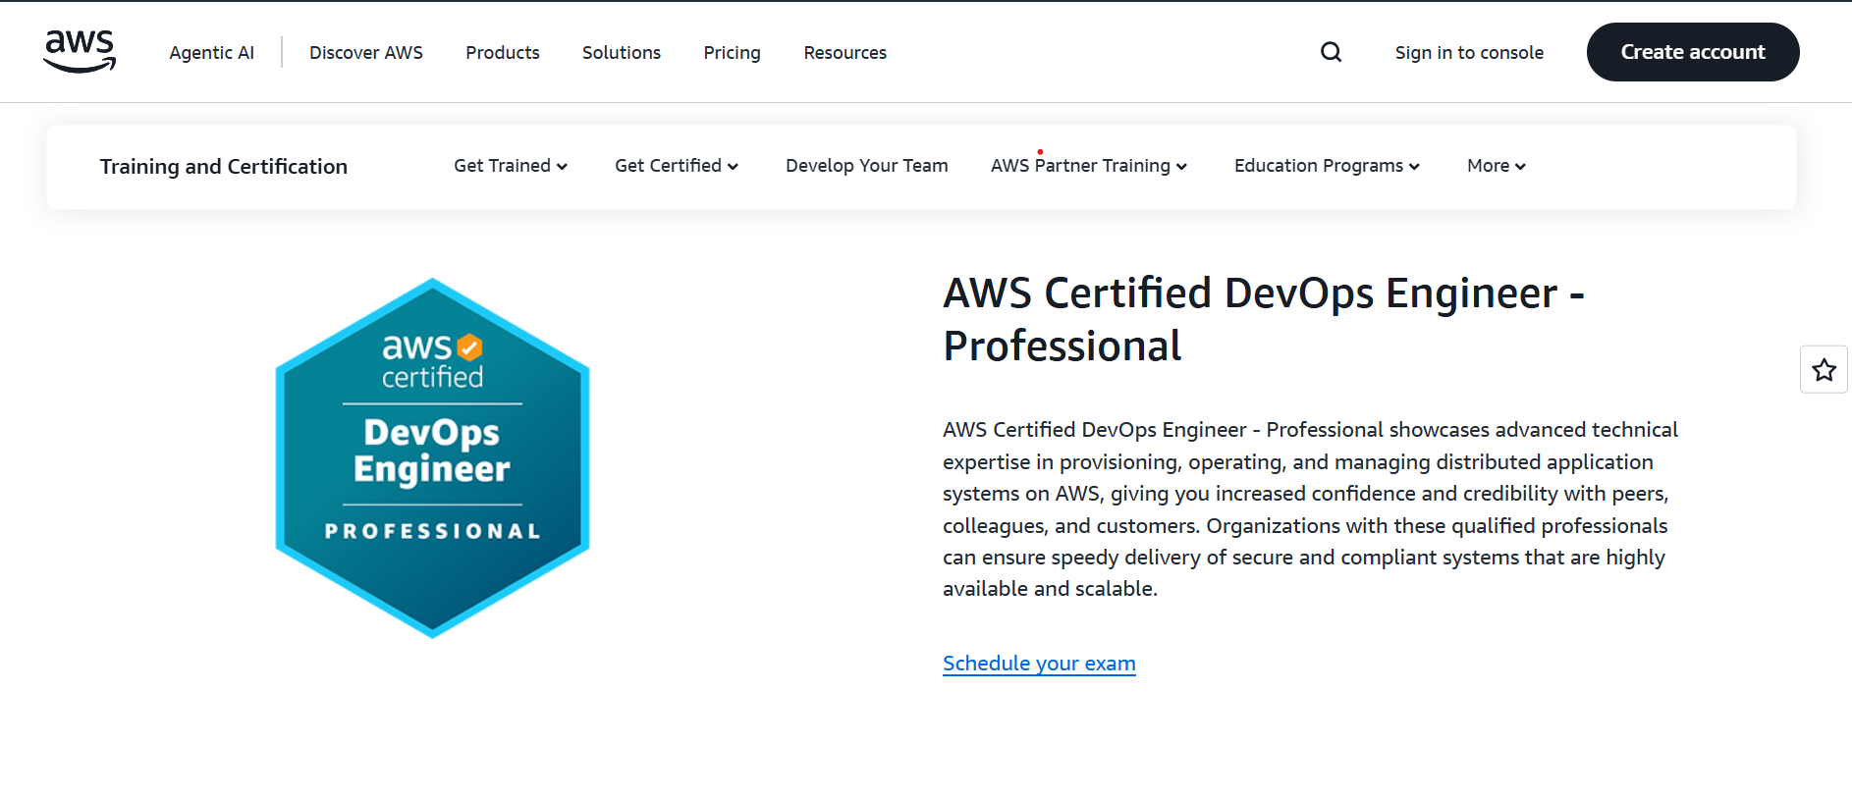The image size is (1852, 799).
Task: Open the Resources menu
Action: (844, 53)
